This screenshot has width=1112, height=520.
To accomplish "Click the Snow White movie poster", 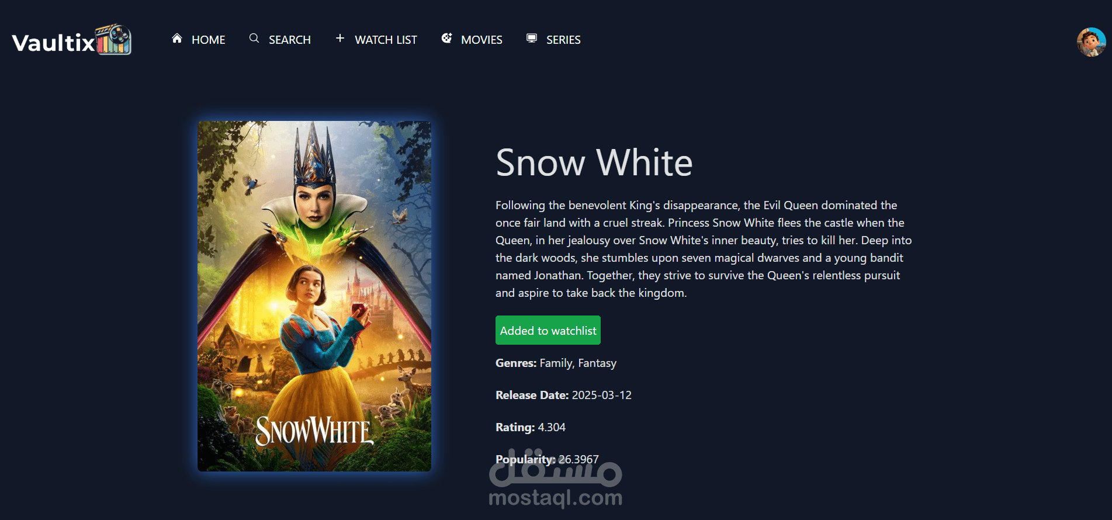I will pos(314,296).
